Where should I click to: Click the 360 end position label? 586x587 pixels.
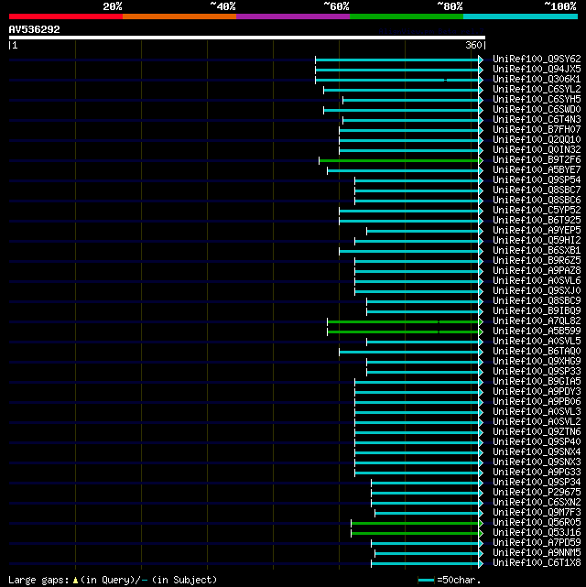point(473,45)
